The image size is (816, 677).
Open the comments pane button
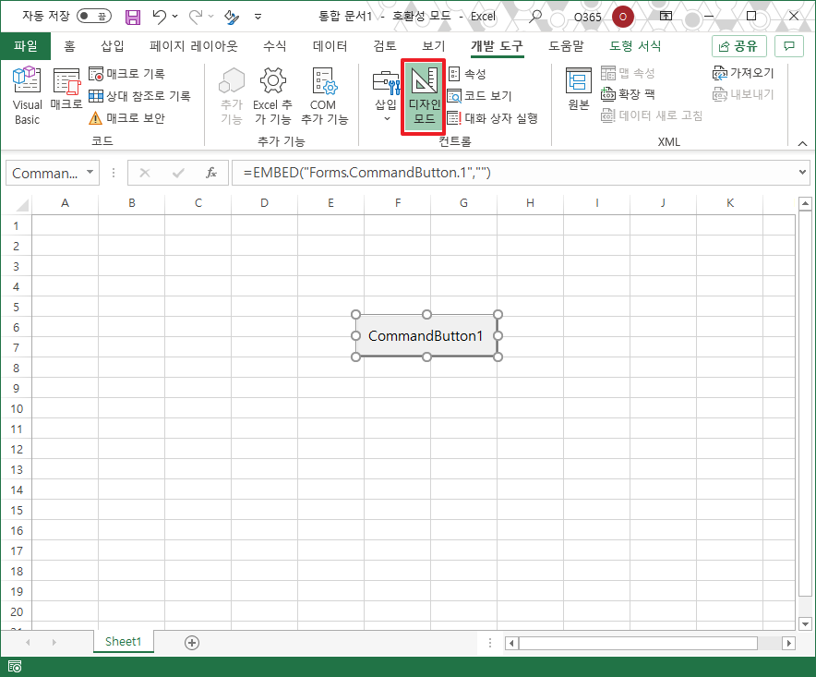coord(789,46)
